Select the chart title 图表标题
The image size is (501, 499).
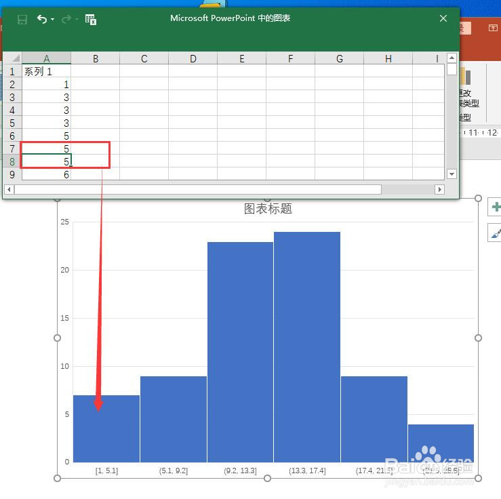click(268, 209)
